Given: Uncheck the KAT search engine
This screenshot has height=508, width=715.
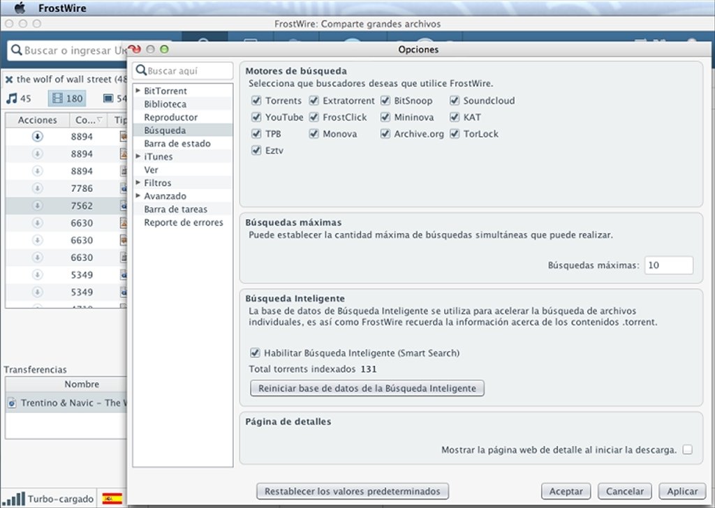Looking at the screenshot, I should point(455,117).
